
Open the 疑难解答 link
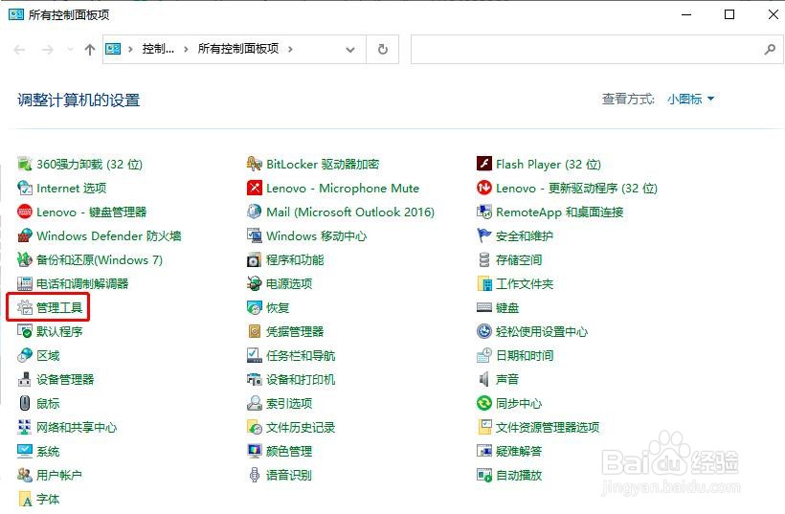[x=519, y=452]
